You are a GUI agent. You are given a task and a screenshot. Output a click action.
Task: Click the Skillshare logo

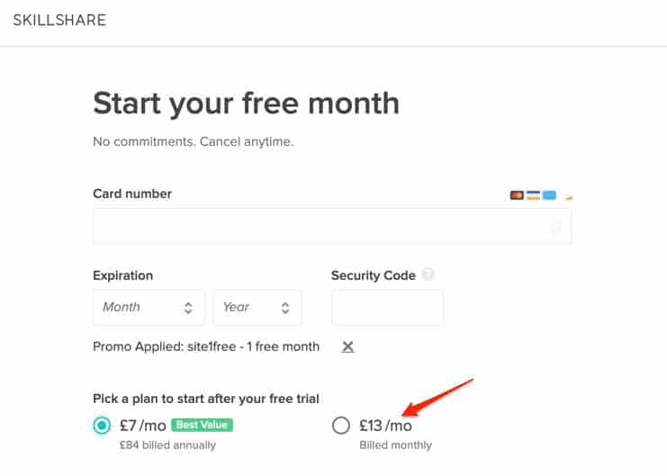point(59,20)
